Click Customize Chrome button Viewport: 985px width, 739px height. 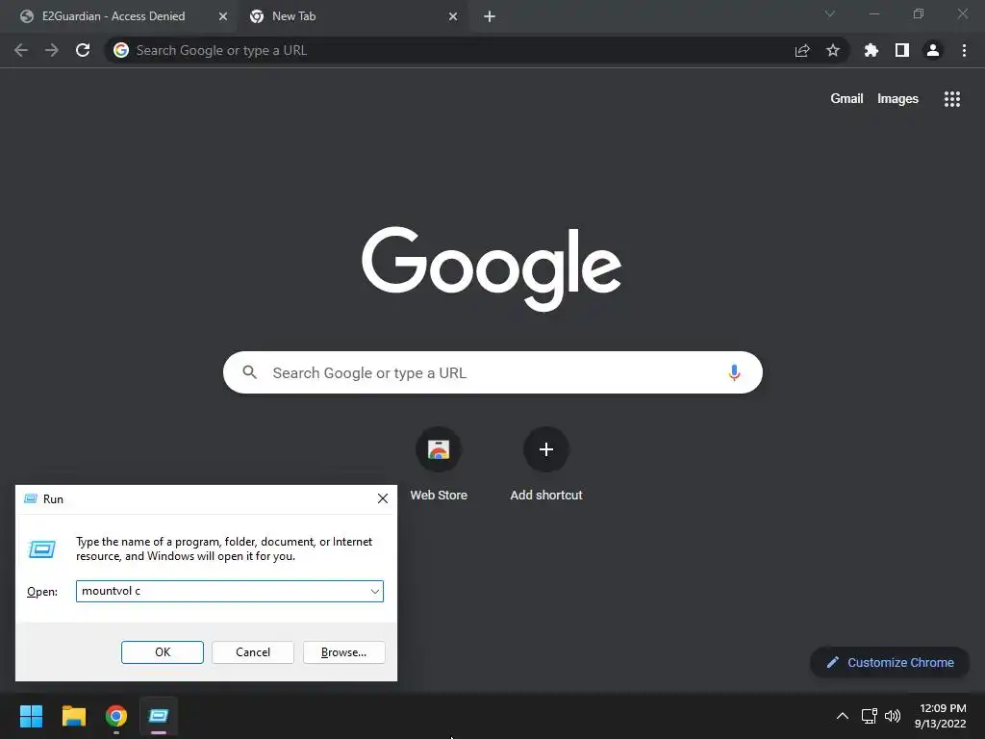pos(890,662)
